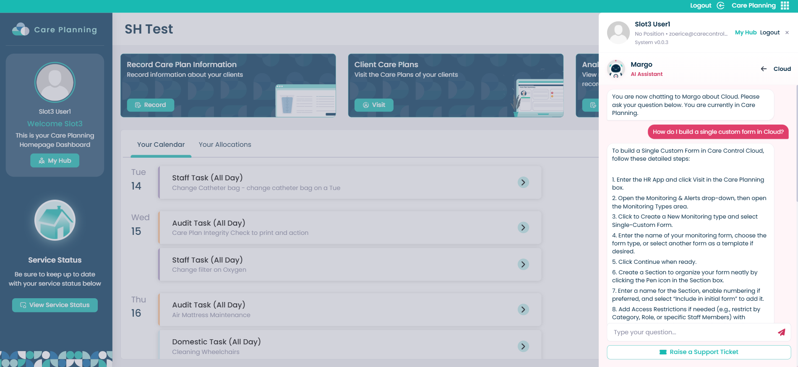Click the back arrow next to Cloud
The width and height of the screenshot is (798, 367).
click(764, 69)
